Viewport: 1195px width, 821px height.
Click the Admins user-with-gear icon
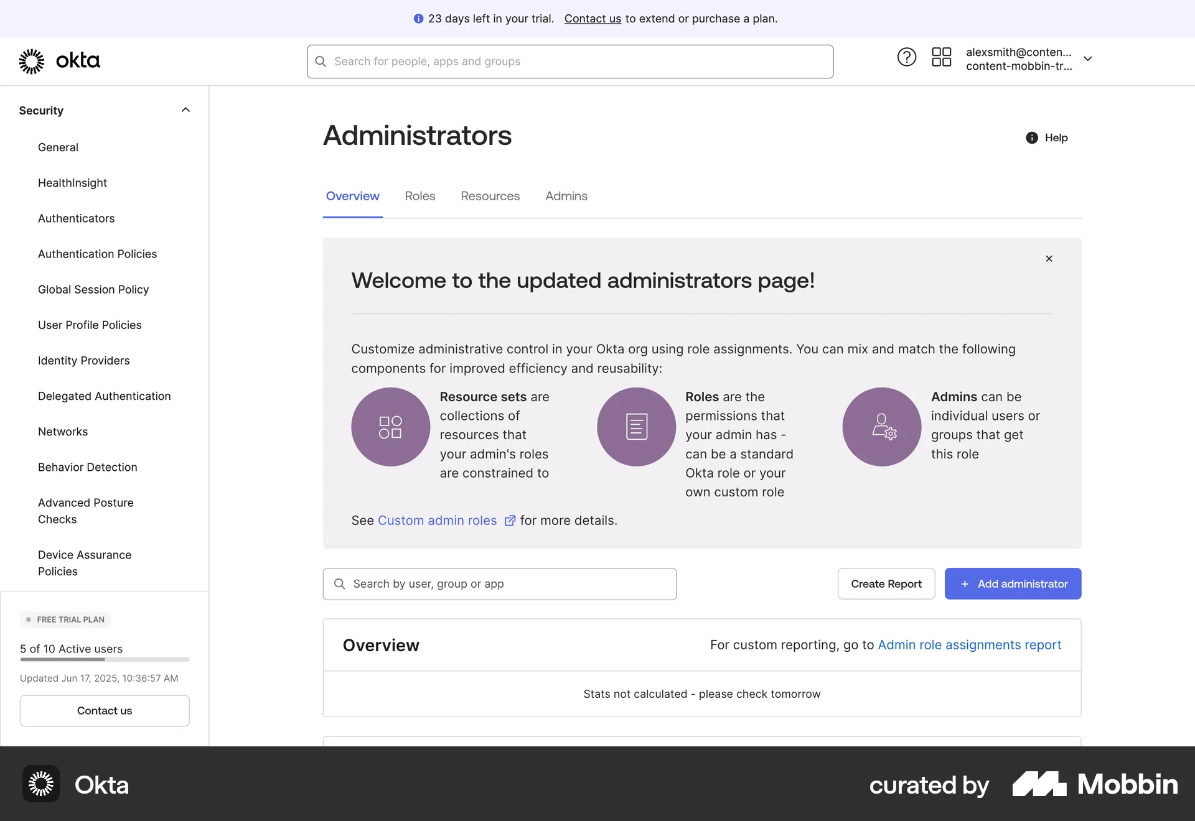tap(881, 427)
